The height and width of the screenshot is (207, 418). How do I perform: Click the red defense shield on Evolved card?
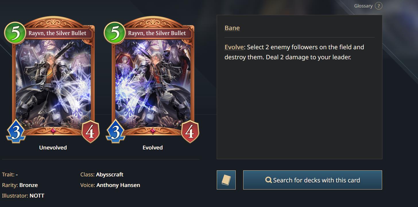click(190, 131)
